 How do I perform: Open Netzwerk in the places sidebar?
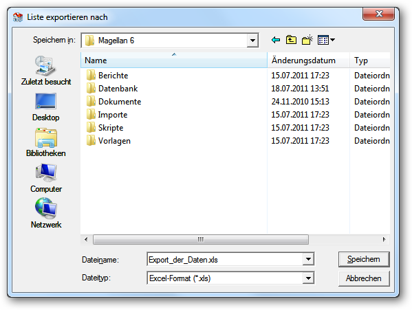click(x=45, y=213)
